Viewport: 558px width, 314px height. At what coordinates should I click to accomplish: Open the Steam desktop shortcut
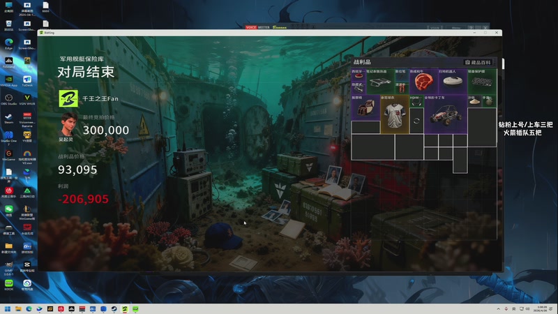pos(8,118)
